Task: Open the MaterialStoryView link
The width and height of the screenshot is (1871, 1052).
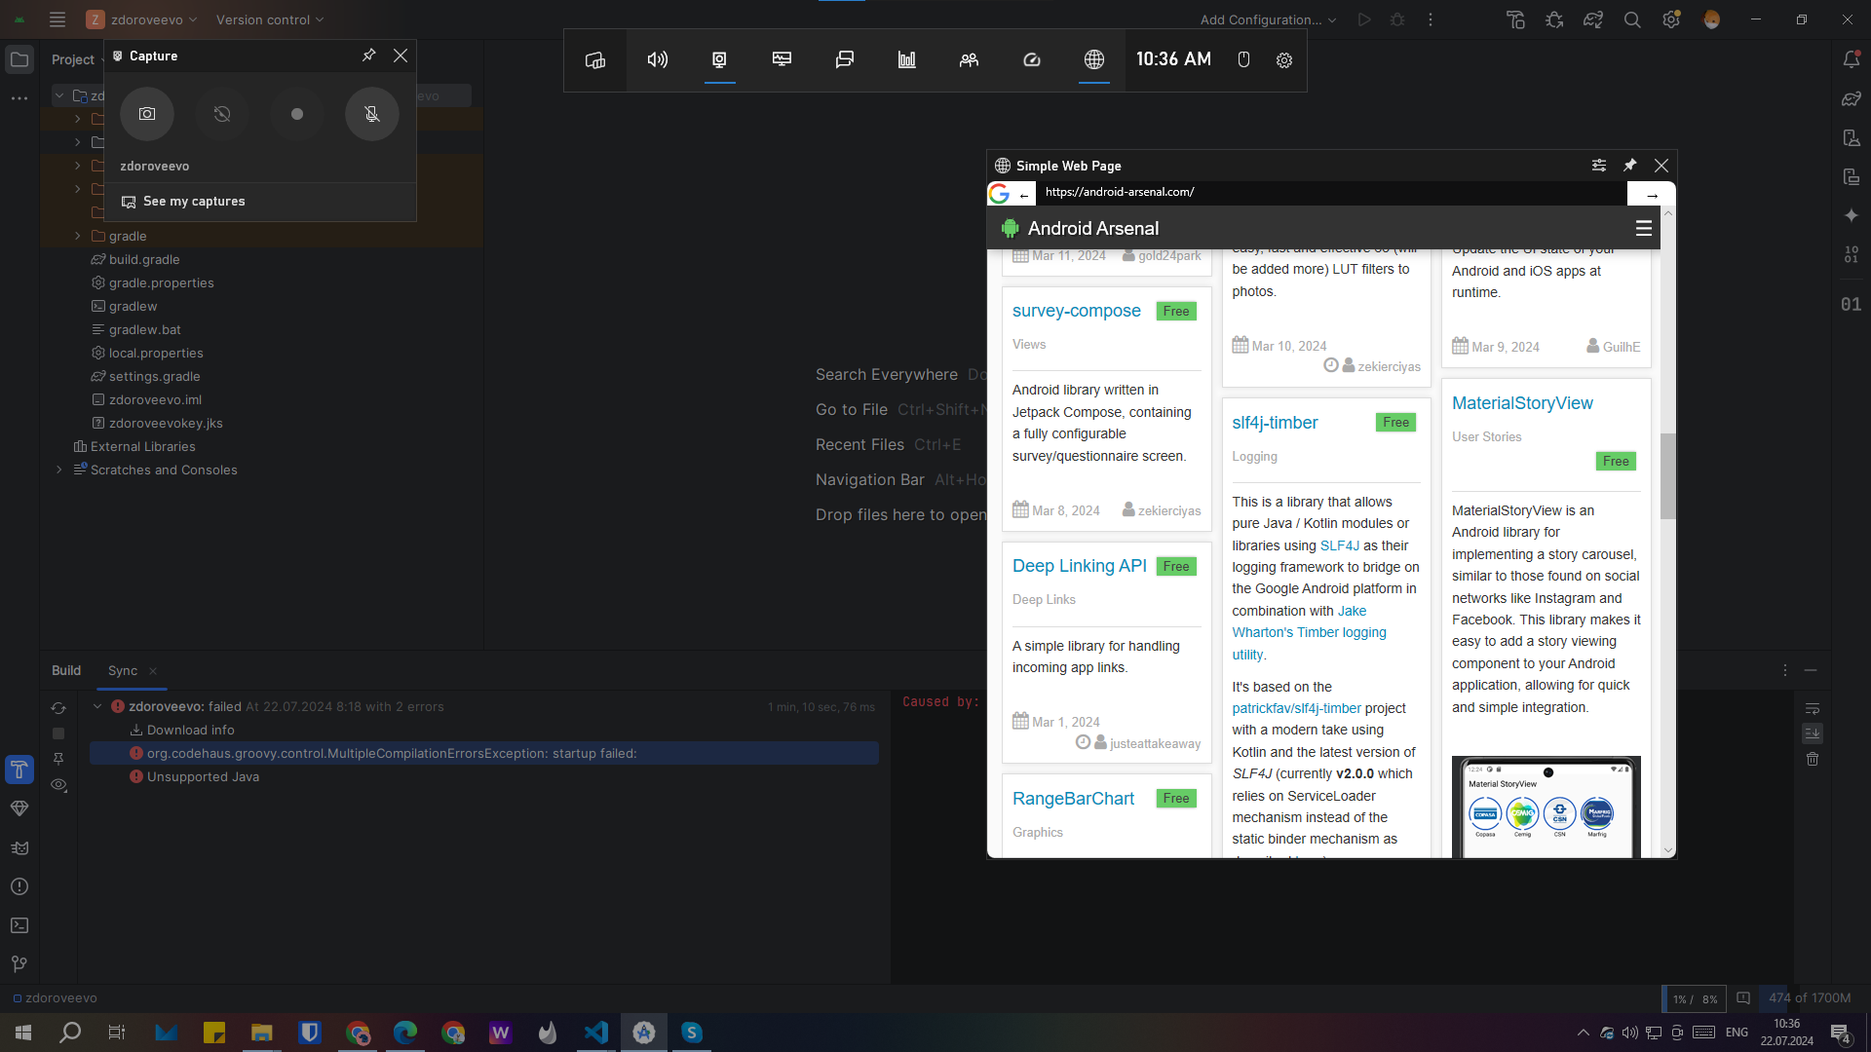Action: [x=1522, y=403]
